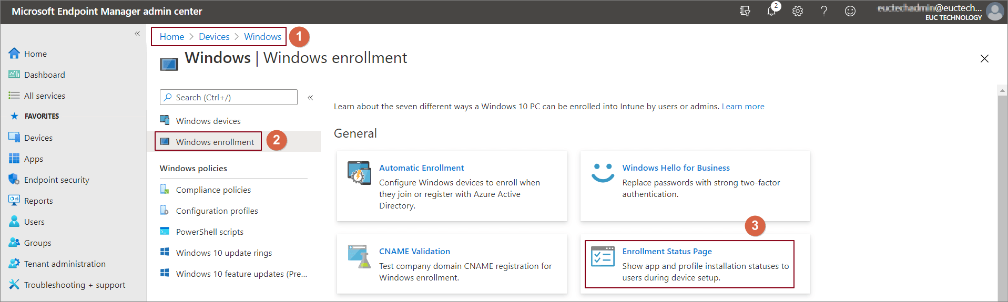Screen dimensions: 1008x302
Task: Click the Tenant administration label
Action: click(x=65, y=264)
